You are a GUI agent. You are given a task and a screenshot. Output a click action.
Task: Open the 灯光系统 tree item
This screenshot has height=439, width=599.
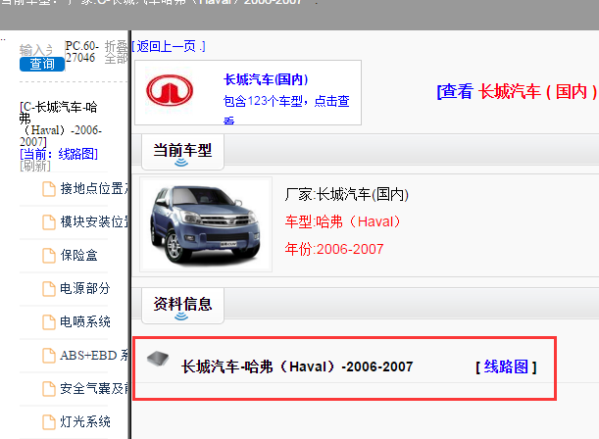[85, 421]
